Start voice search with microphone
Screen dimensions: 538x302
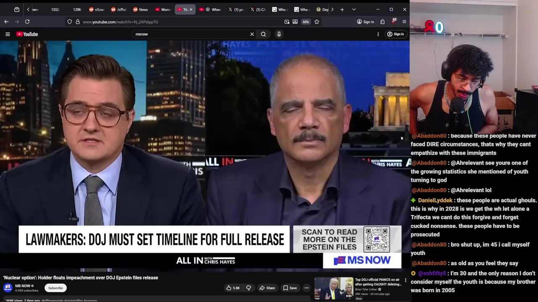pos(279,34)
